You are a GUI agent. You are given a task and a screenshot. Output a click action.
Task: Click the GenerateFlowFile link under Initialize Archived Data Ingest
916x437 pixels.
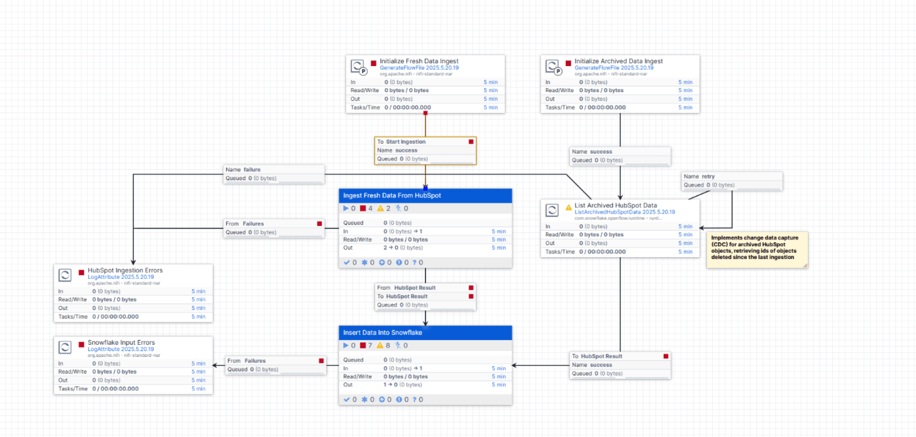[x=614, y=68]
